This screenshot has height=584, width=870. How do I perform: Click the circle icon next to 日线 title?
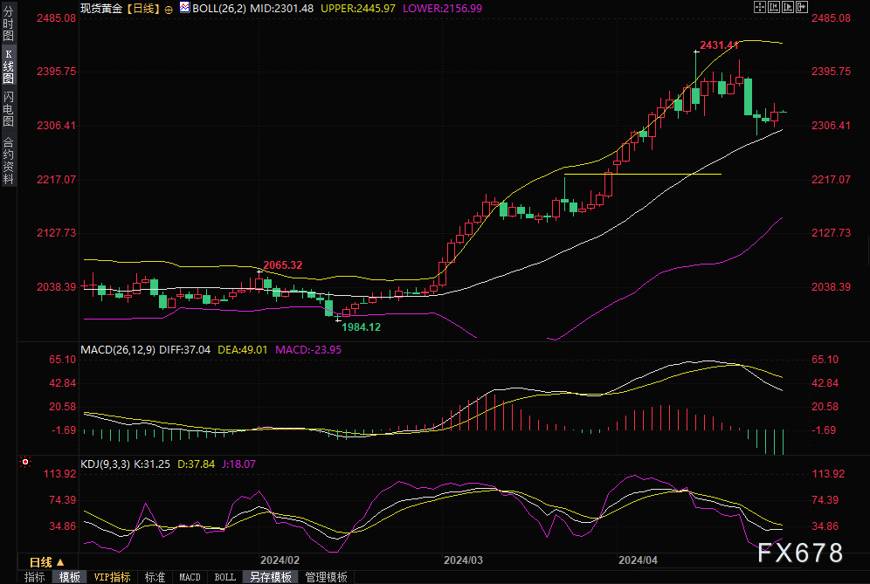tap(168, 8)
